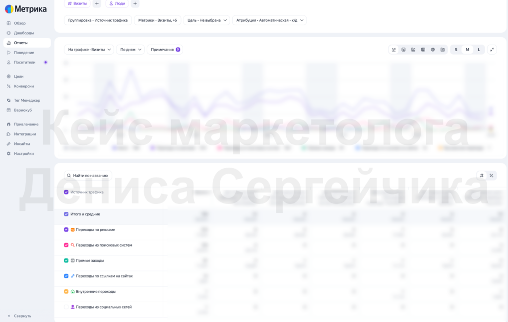Go to Дашборды in the sidebar

pyautogui.click(x=24, y=33)
